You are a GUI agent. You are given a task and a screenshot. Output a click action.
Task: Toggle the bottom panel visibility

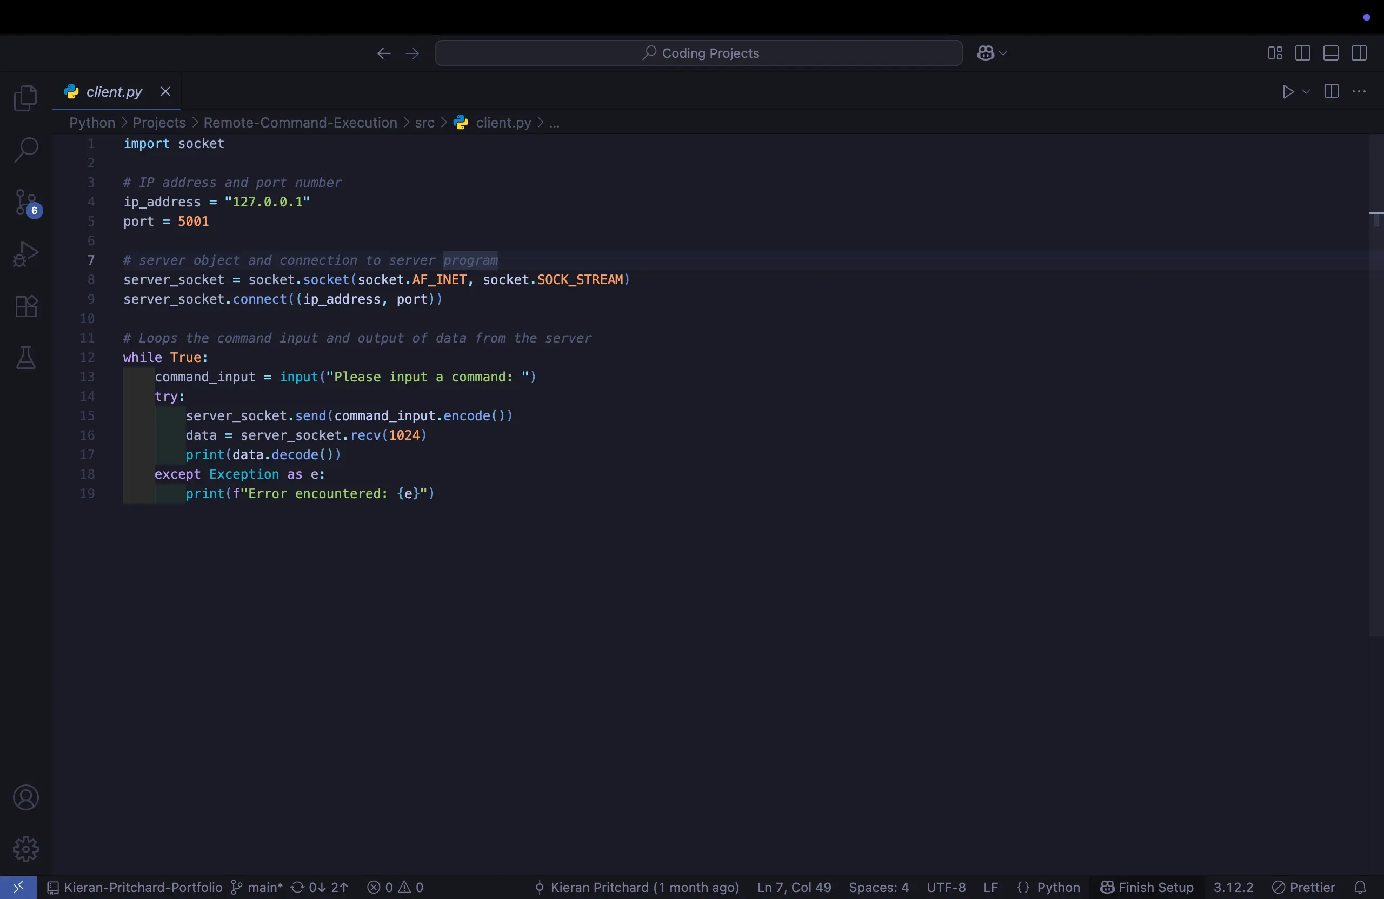(1331, 53)
